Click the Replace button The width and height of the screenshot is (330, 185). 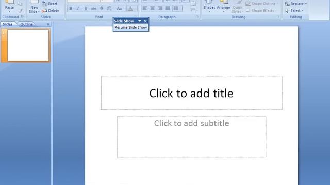(x=295, y=4)
